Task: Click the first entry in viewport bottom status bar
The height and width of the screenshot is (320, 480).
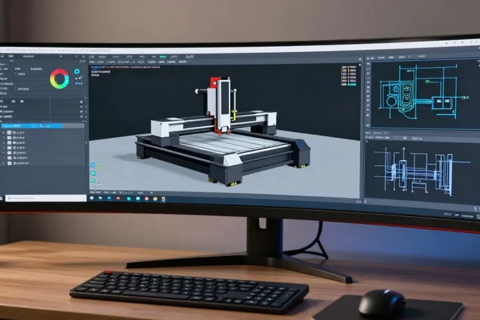Action: click(x=95, y=192)
